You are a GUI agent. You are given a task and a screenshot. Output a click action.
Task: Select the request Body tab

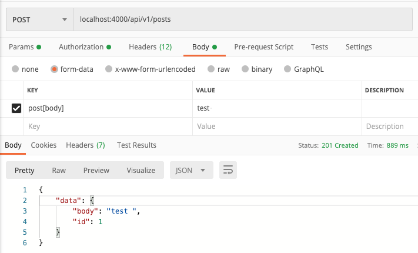click(205, 47)
